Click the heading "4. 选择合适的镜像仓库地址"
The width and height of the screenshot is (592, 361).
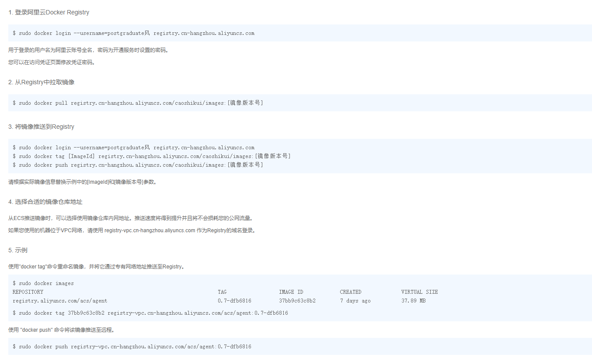[x=45, y=202]
